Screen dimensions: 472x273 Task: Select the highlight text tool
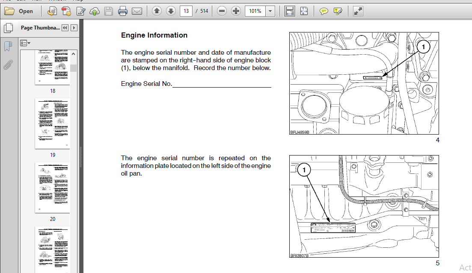[338, 12]
